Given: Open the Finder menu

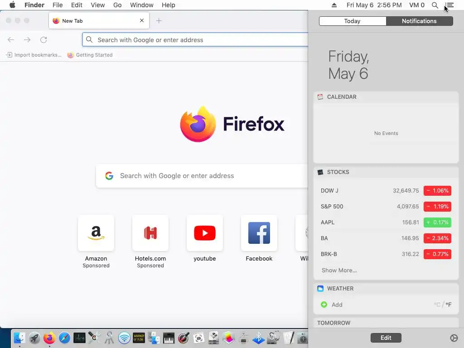Looking at the screenshot, I should click(x=34, y=5).
